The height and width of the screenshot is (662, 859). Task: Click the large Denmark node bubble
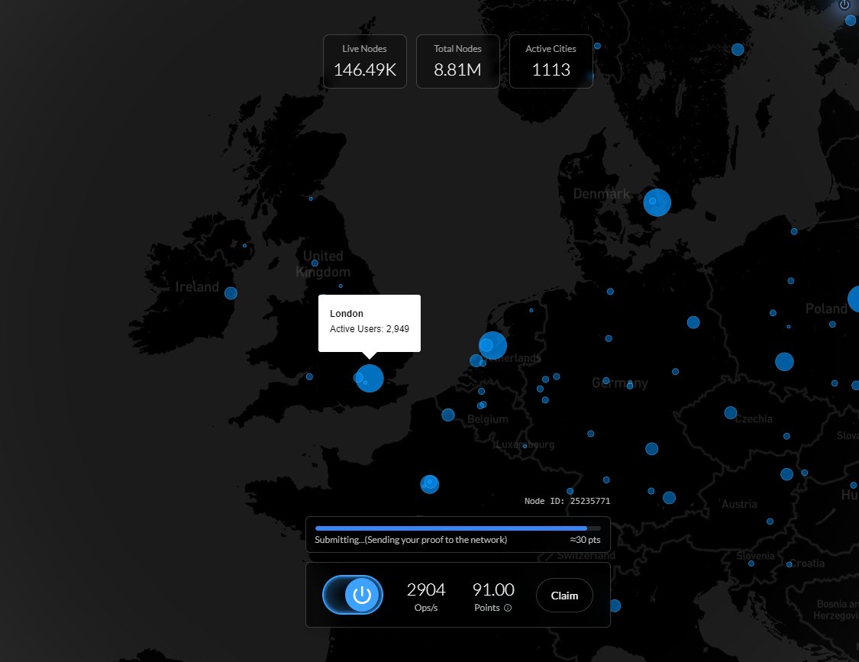[657, 202]
